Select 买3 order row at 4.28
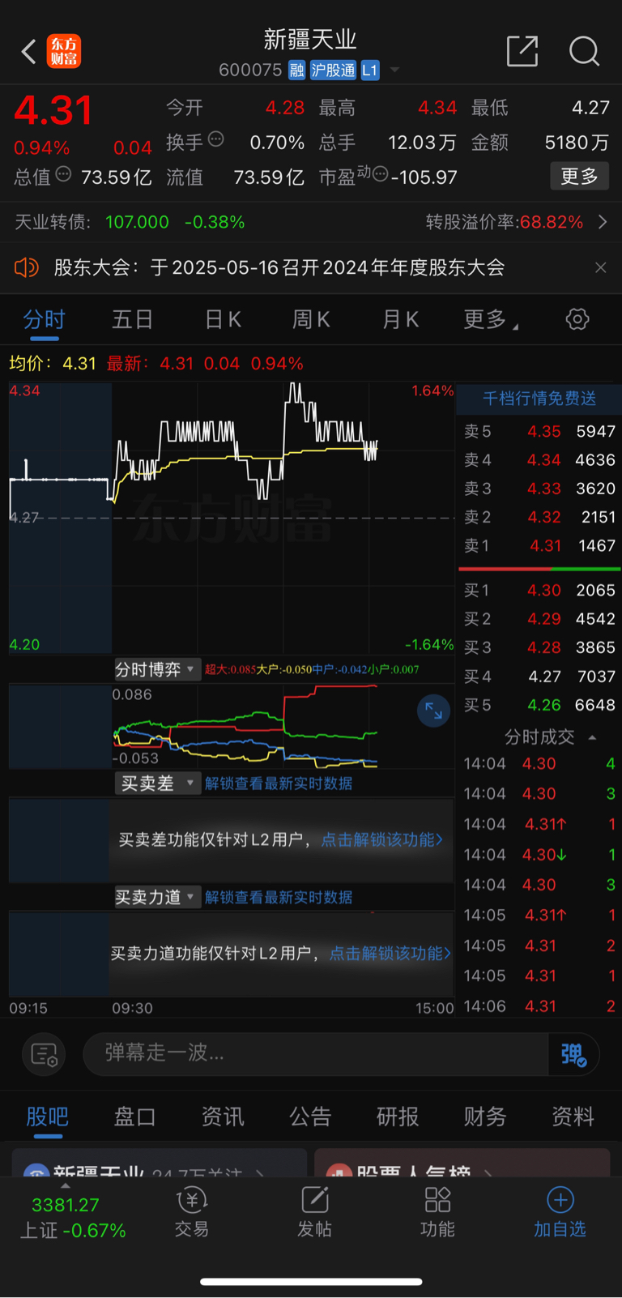622x1298 pixels. [x=539, y=647]
